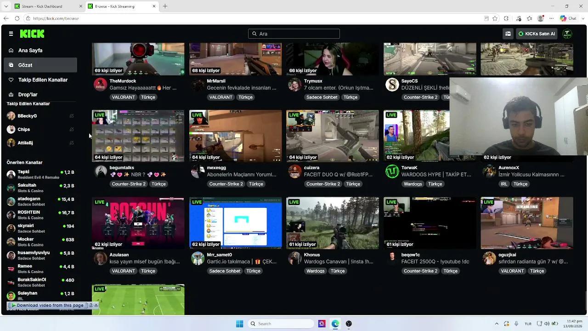Show hidden system tray icons
Screen dimensions: 588x331
pos(497,324)
